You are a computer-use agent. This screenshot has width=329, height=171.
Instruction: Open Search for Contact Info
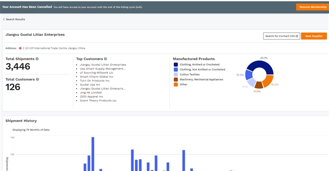pyautogui.click(x=282, y=36)
